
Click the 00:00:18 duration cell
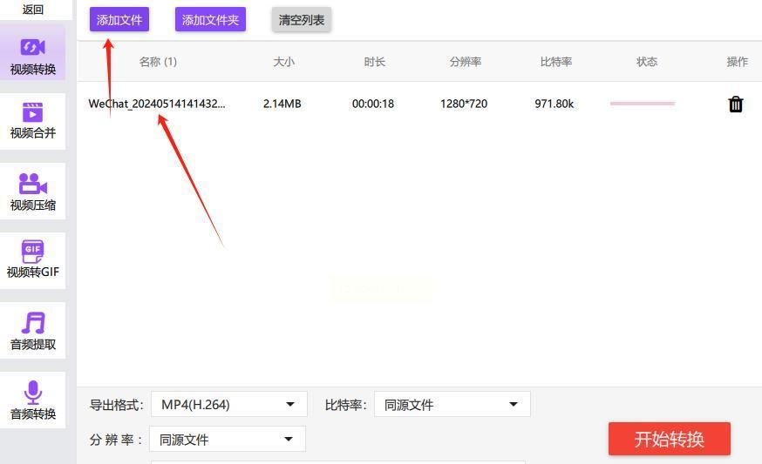373,104
